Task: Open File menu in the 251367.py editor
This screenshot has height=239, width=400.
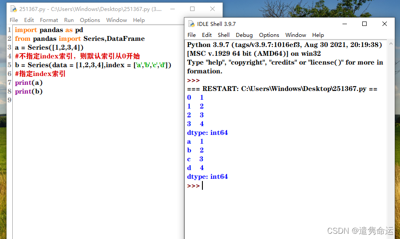Action: (x=14, y=20)
